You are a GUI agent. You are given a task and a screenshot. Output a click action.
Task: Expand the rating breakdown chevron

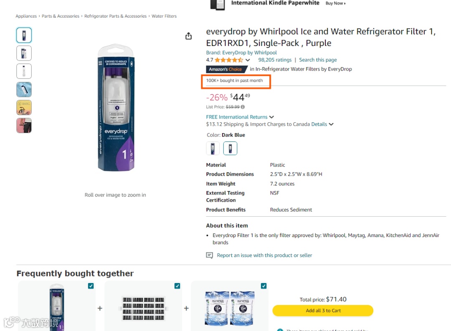click(x=248, y=60)
